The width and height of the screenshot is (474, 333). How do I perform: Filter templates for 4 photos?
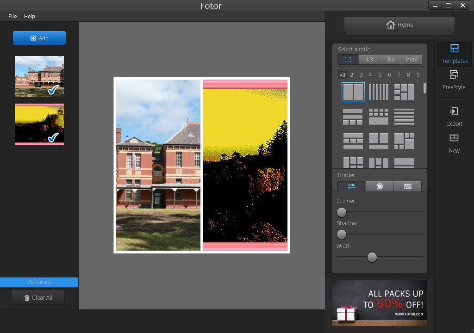tap(370, 74)
